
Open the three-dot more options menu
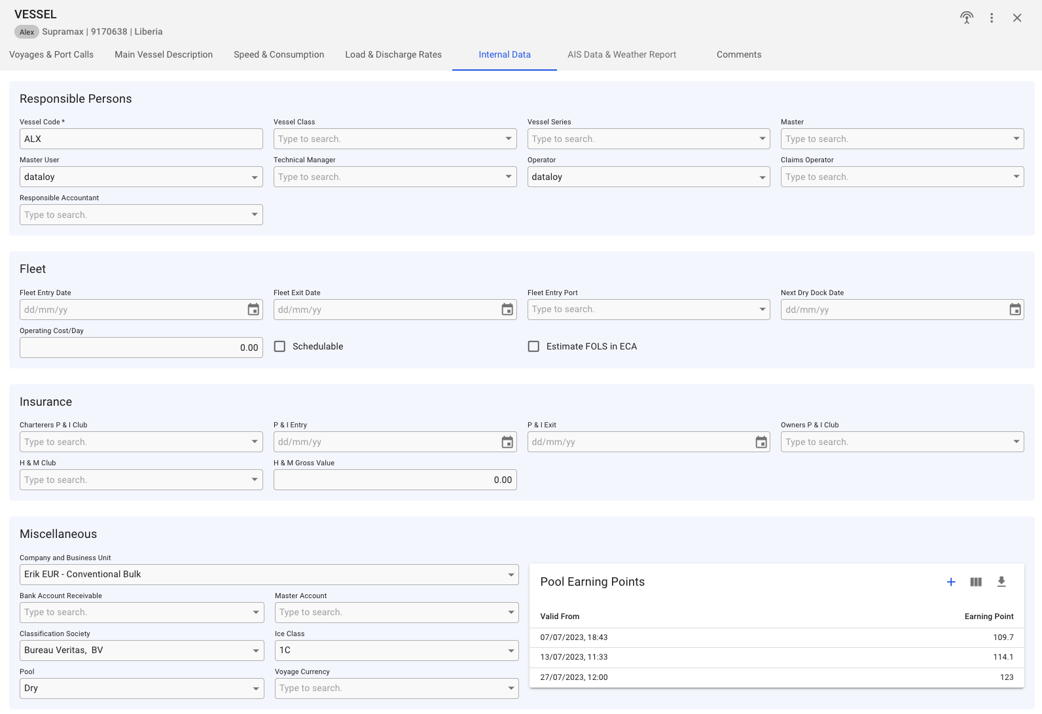tap(992, 18)
